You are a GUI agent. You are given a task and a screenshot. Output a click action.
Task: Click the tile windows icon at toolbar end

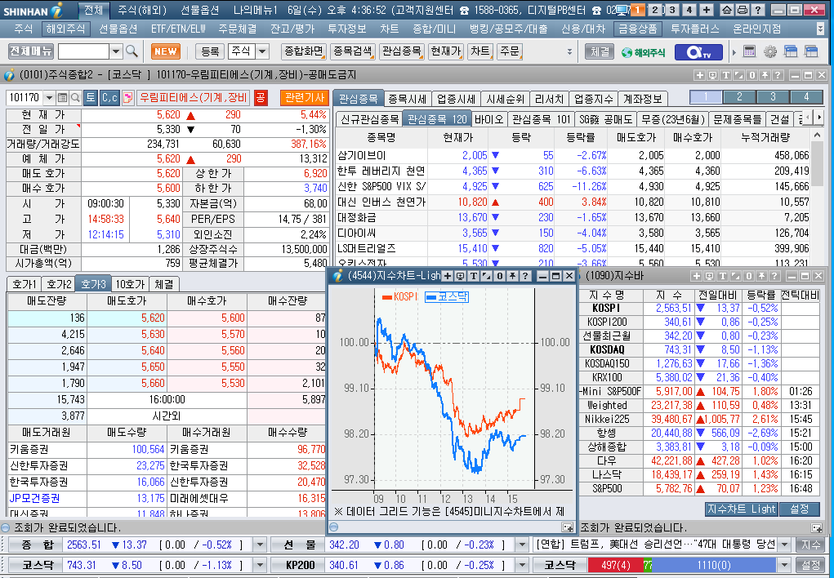click(811, 51)
